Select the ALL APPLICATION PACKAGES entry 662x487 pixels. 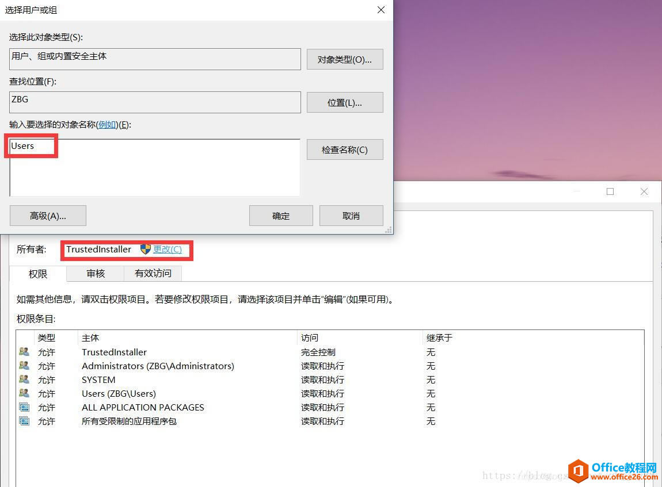tap(330, 407)
